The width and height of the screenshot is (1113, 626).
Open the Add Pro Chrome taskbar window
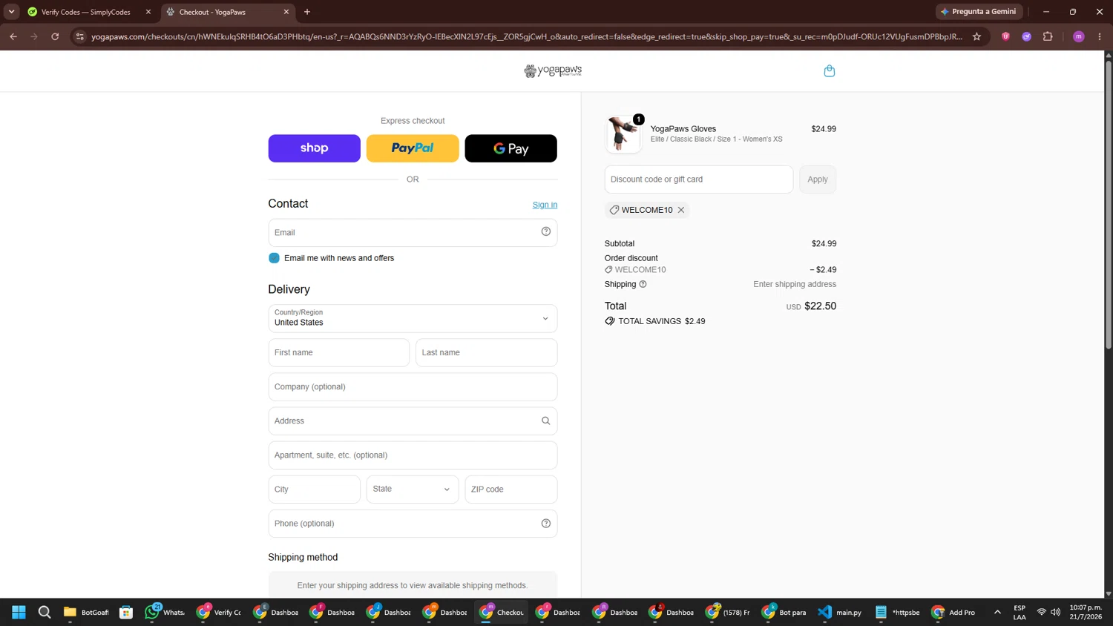click(953, 612)
